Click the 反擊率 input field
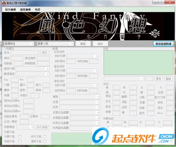Screen dimensions: 176x147 click(x=45, y=117)
